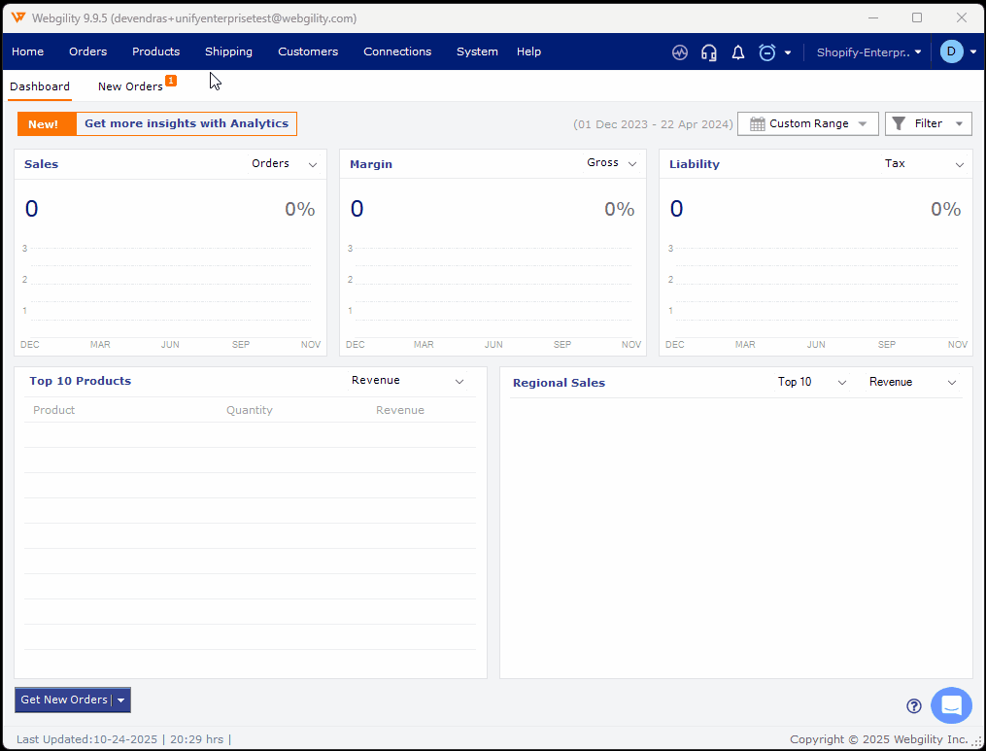Open the activity monitor pulse icon

coord(680,52)
